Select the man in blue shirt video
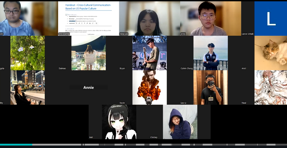The height and width of the screenshot is (148, 287). (29, 18)
